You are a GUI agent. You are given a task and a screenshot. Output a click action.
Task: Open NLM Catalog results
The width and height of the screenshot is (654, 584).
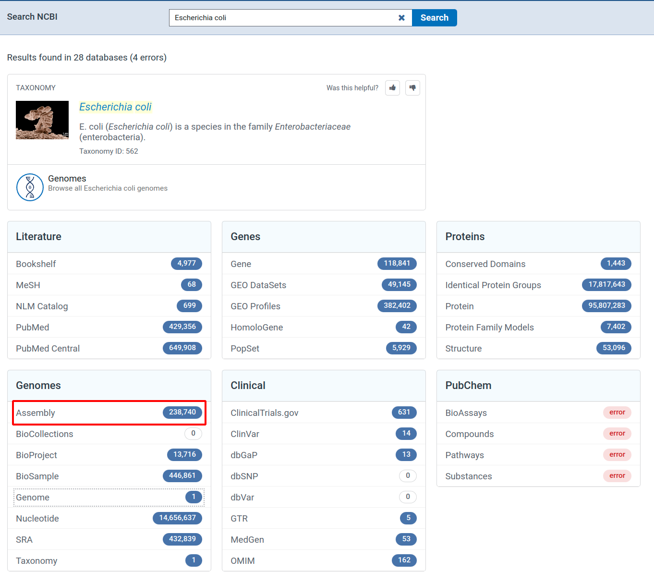109,306
